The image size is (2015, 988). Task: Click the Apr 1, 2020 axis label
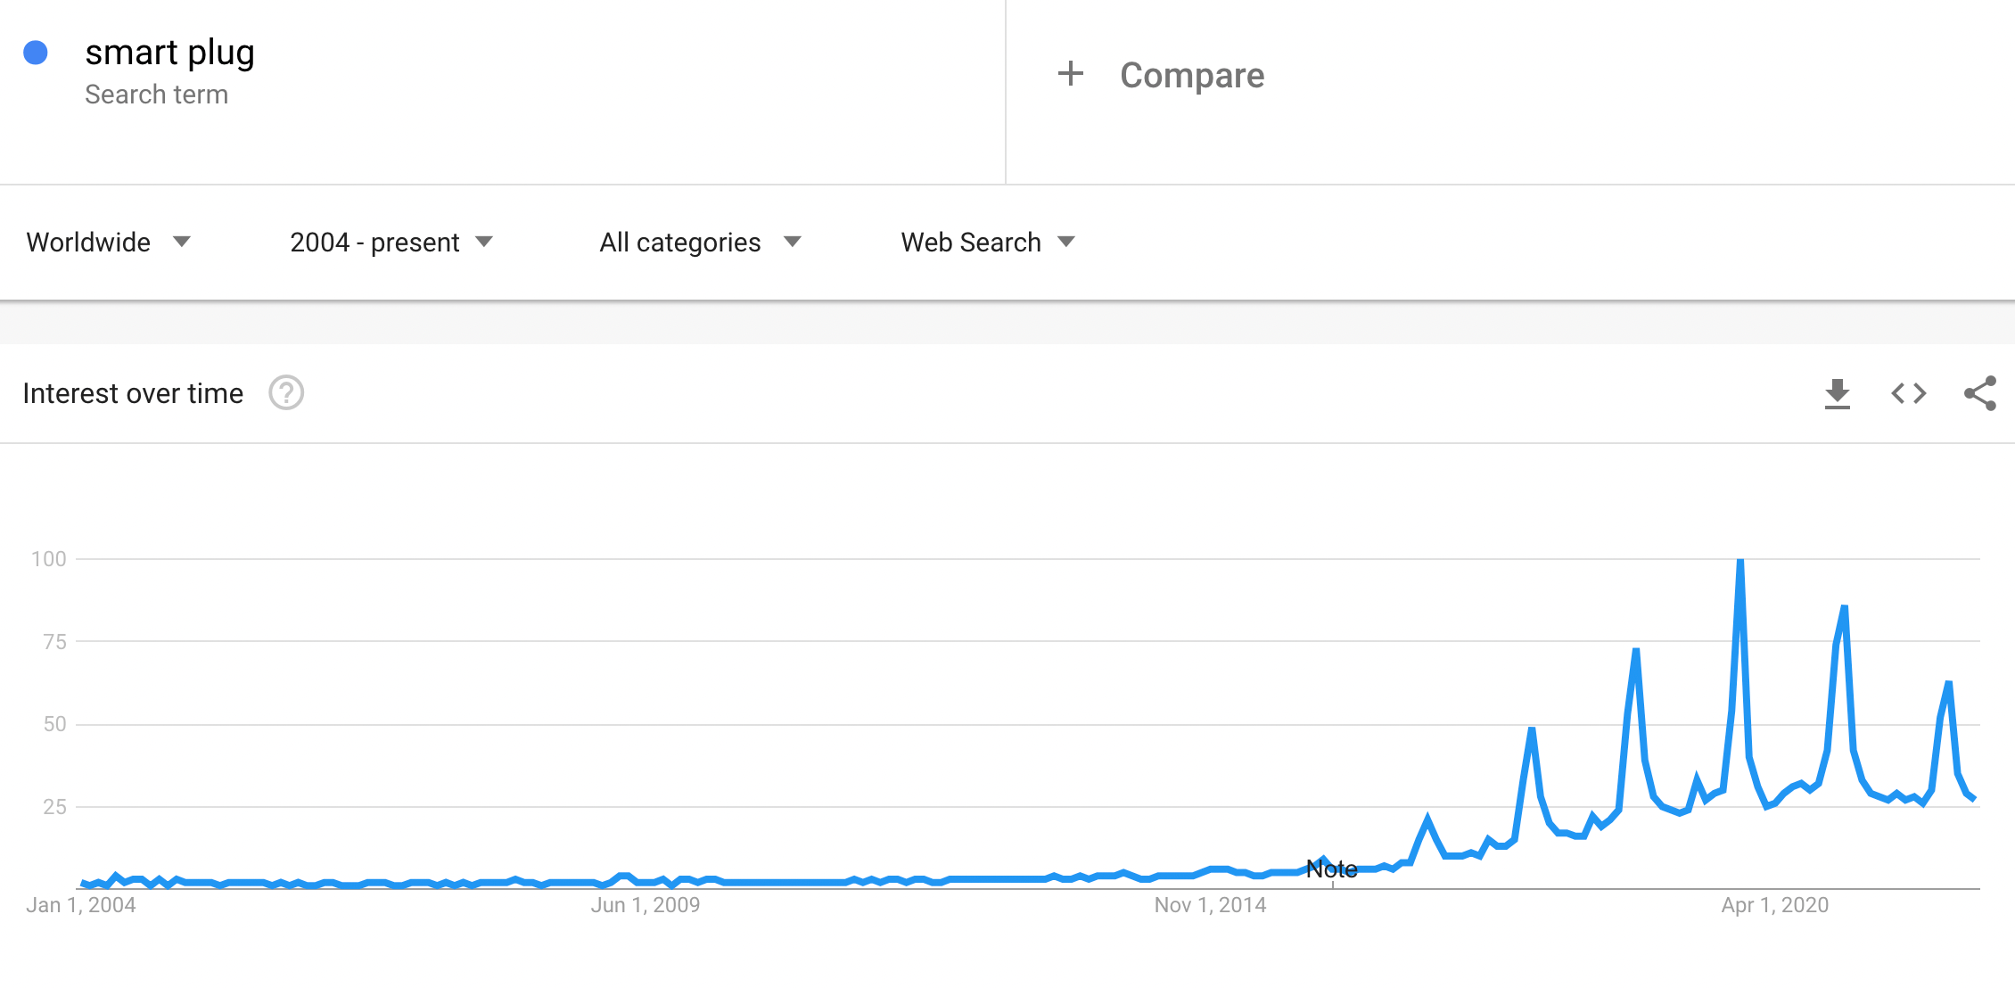point(1775,905)
